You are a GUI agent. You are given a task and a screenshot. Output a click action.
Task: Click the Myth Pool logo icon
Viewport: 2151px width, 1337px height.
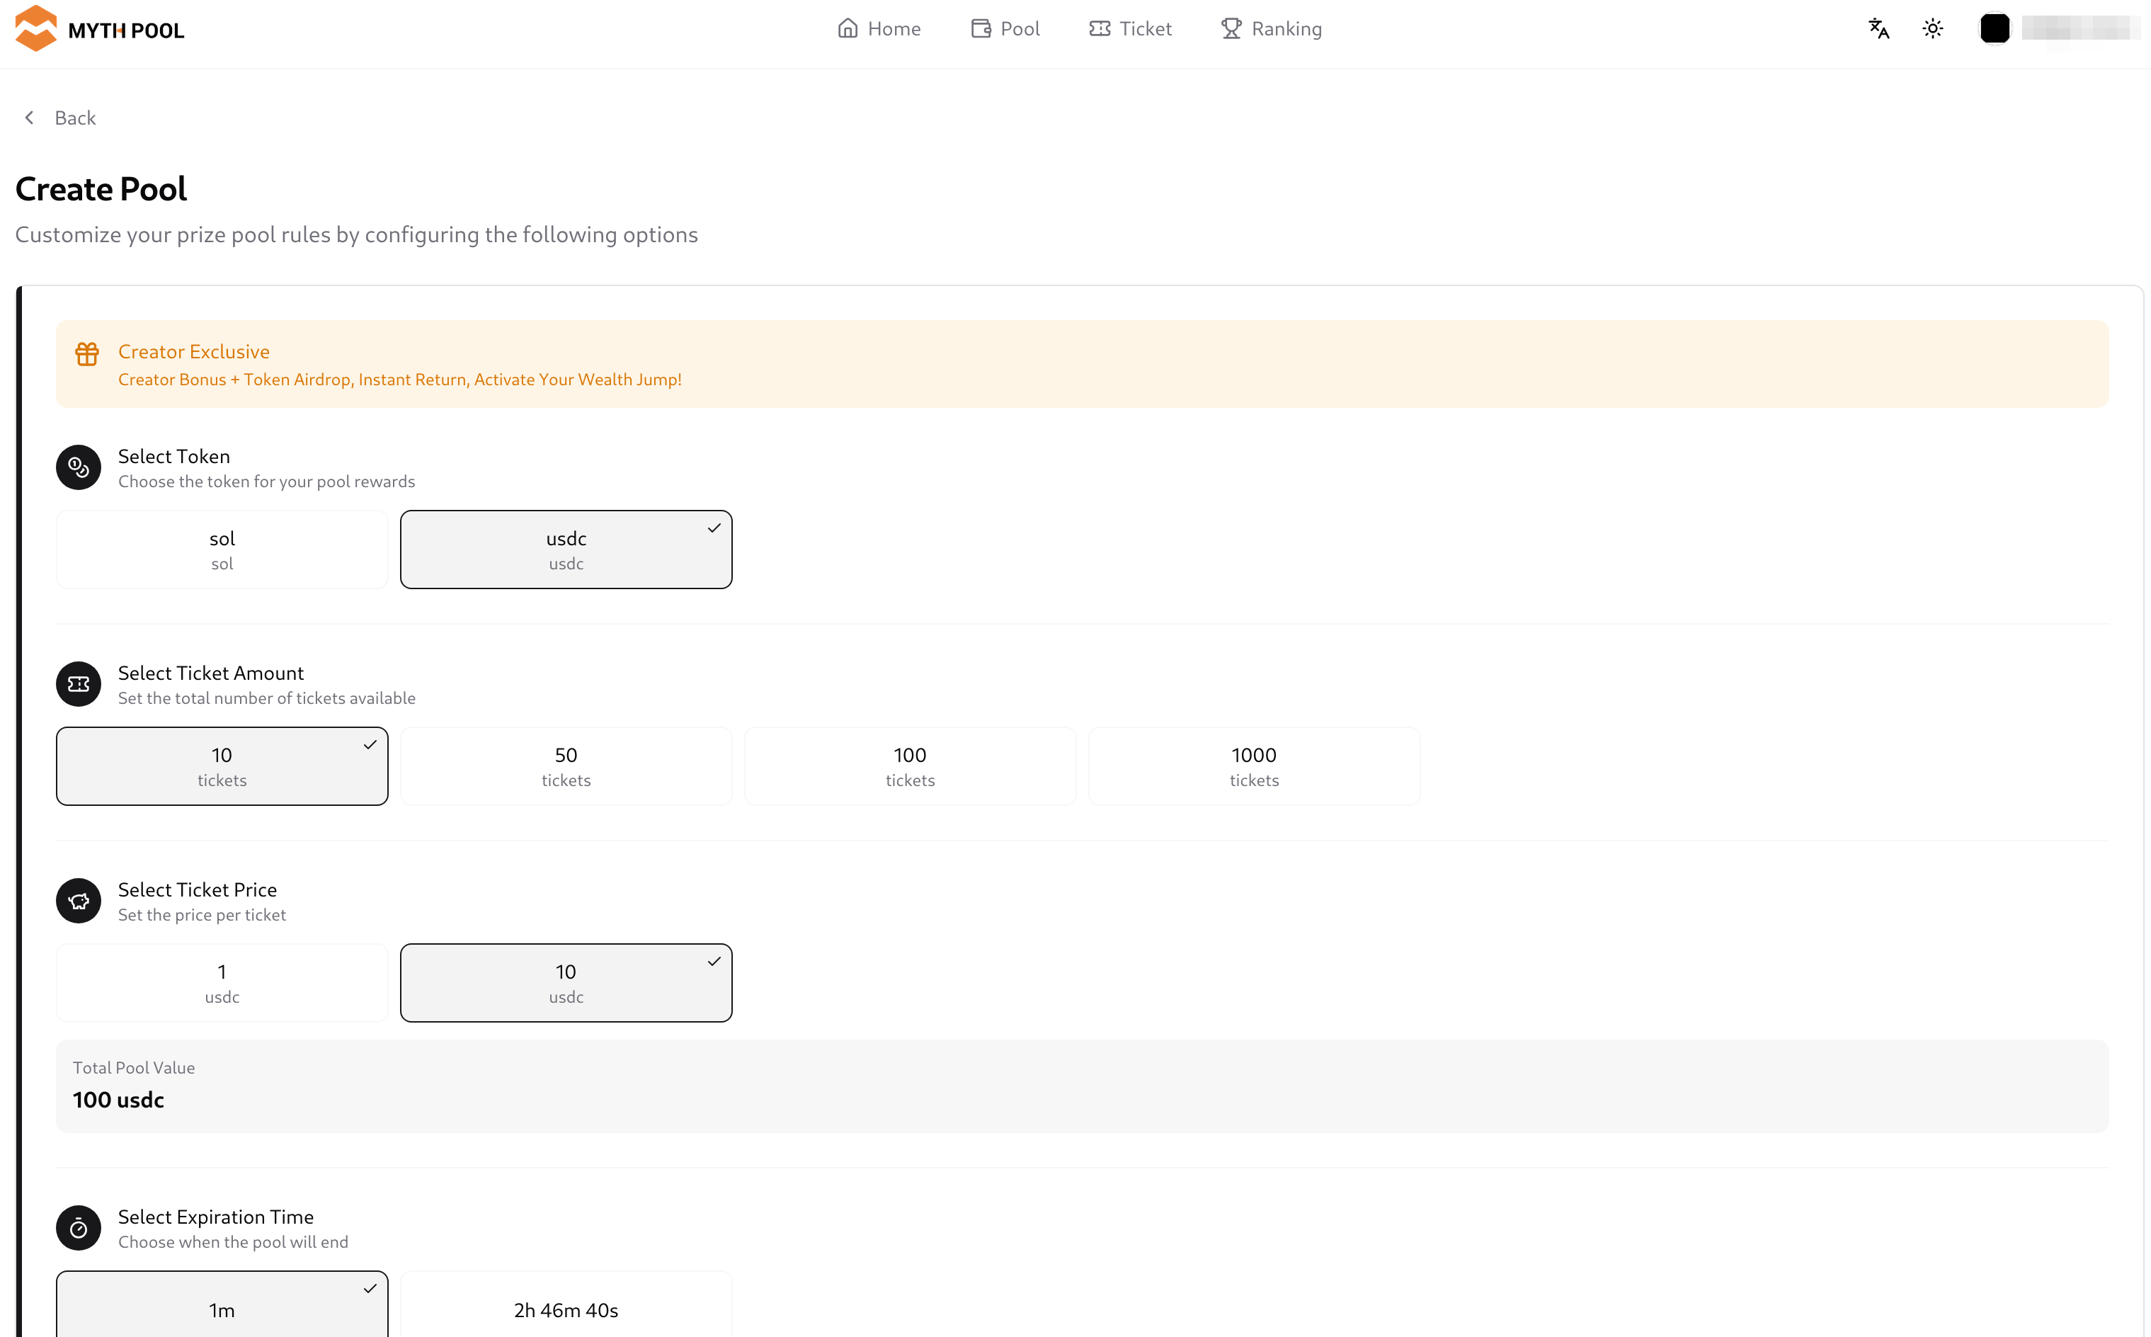36,28
